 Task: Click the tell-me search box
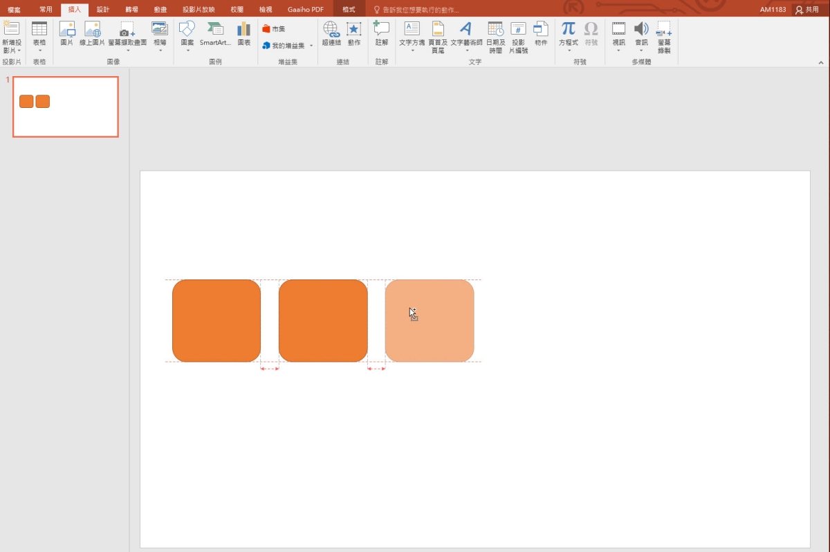coord(421,10)
